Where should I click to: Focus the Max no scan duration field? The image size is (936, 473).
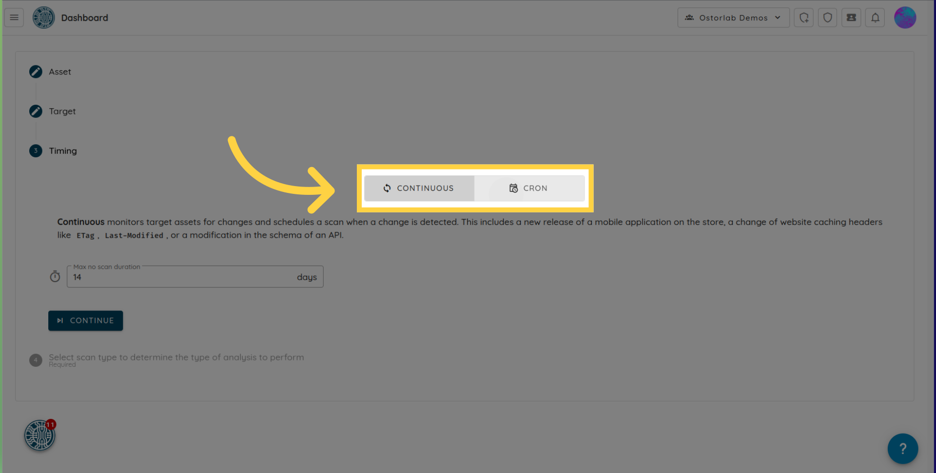[183, 277]
